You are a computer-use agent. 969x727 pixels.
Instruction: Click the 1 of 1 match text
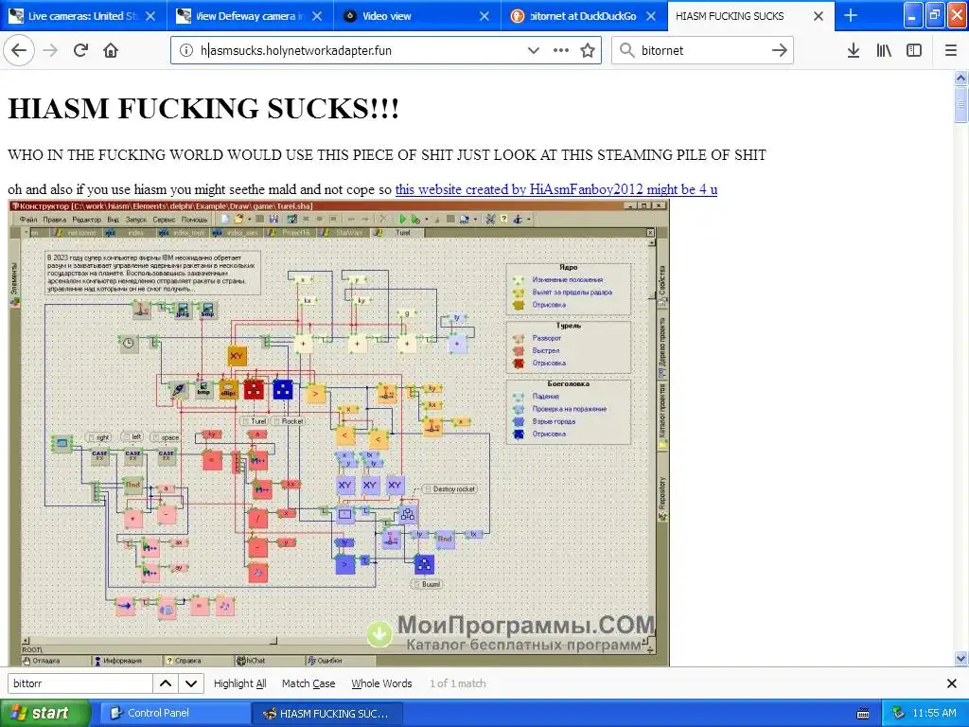coord(457,683)
